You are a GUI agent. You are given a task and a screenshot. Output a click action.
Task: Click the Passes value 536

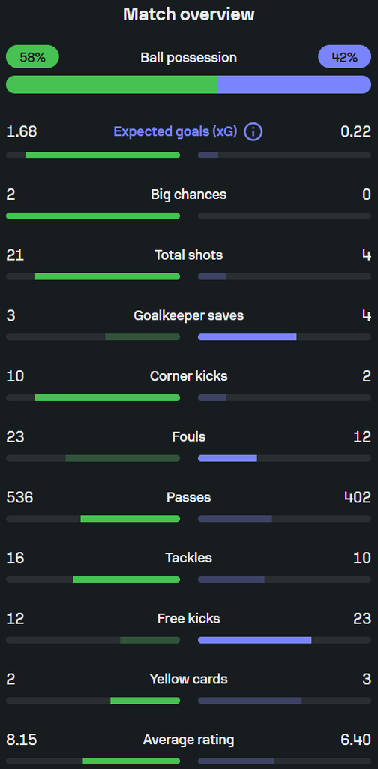[19, 497]
